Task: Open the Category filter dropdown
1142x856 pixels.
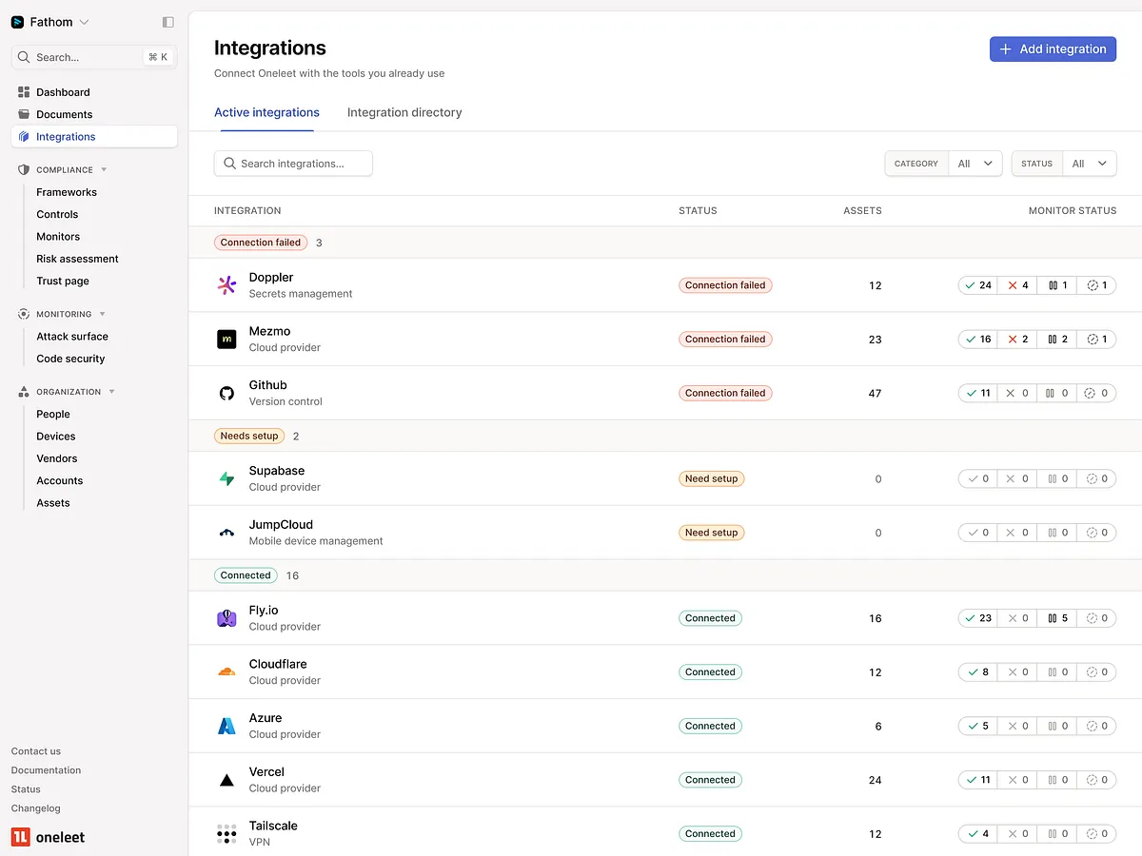Action: pos(975,164)
